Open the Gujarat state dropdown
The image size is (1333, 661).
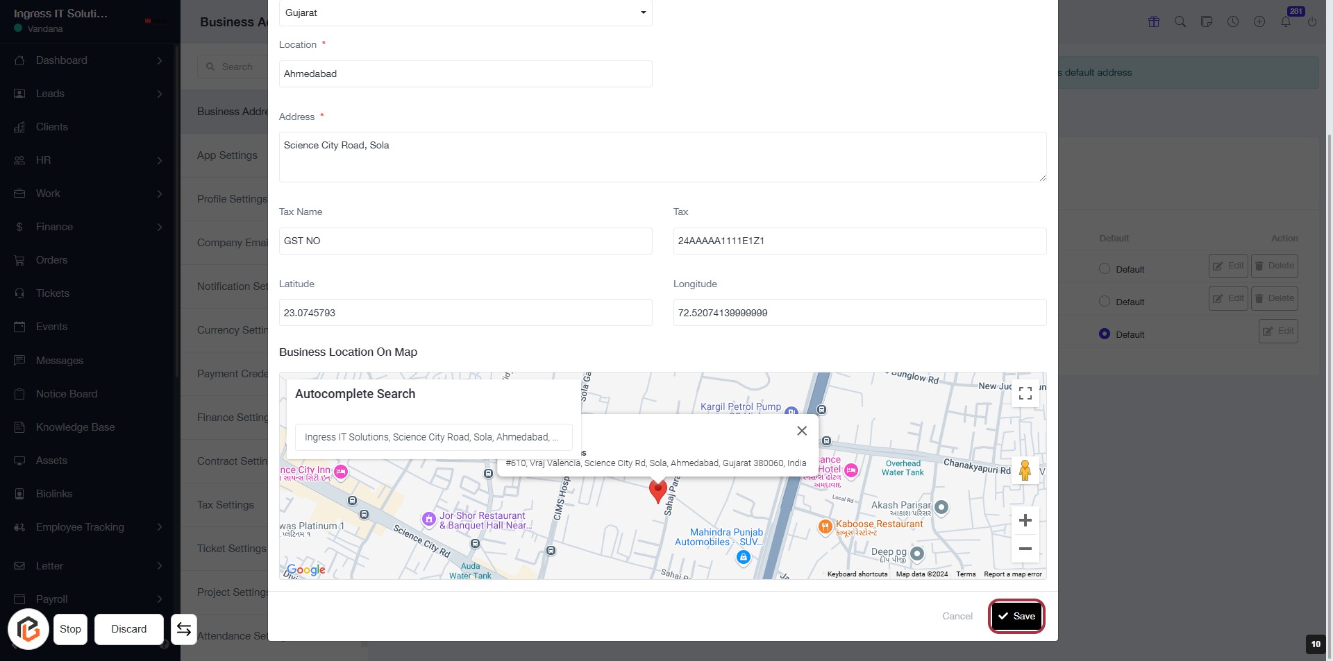tap(465, 12)
